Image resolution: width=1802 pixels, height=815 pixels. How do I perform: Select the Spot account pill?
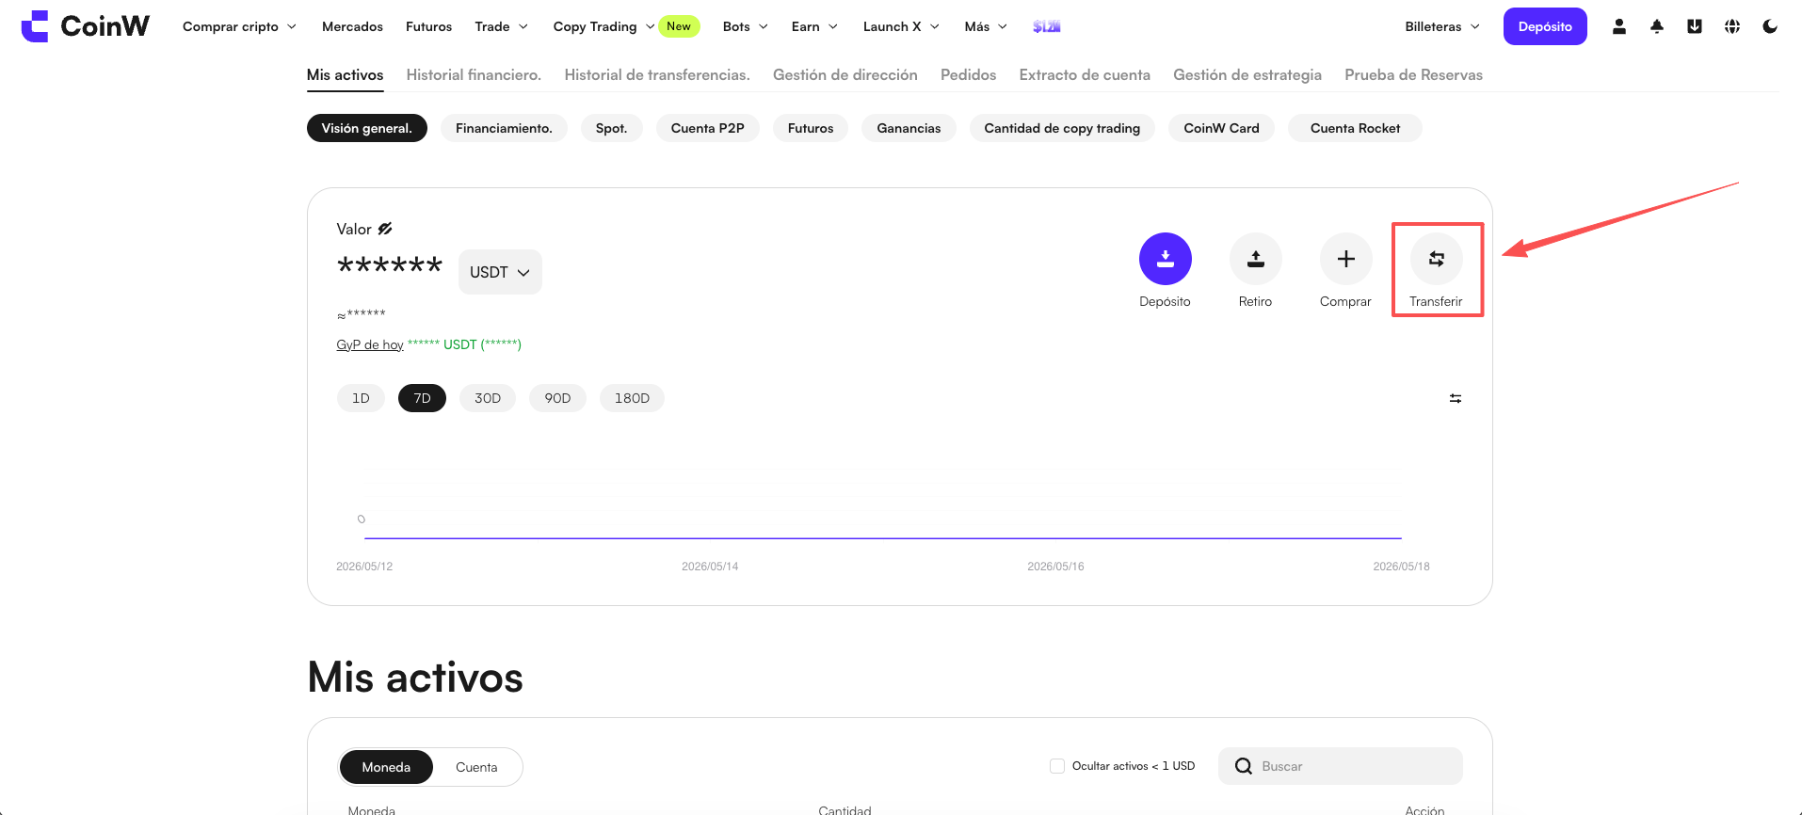611,128
